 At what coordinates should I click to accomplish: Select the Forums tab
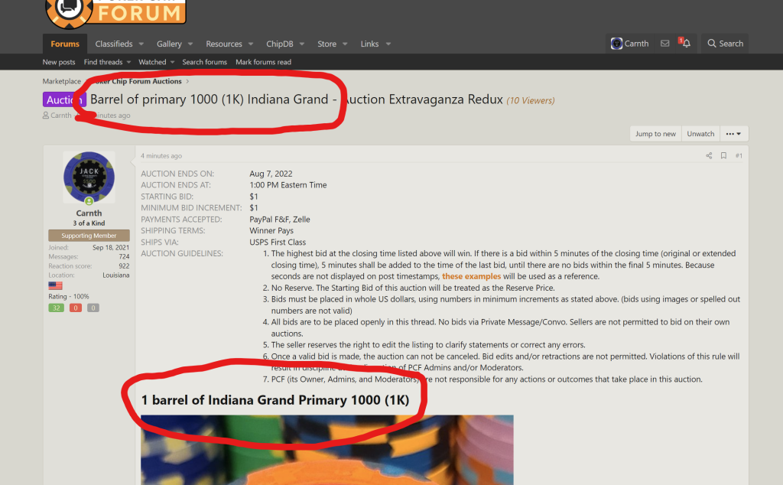point(65,44)
